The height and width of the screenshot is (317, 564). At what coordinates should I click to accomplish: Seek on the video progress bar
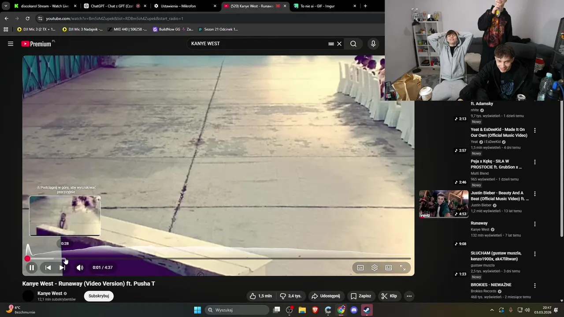219,258
